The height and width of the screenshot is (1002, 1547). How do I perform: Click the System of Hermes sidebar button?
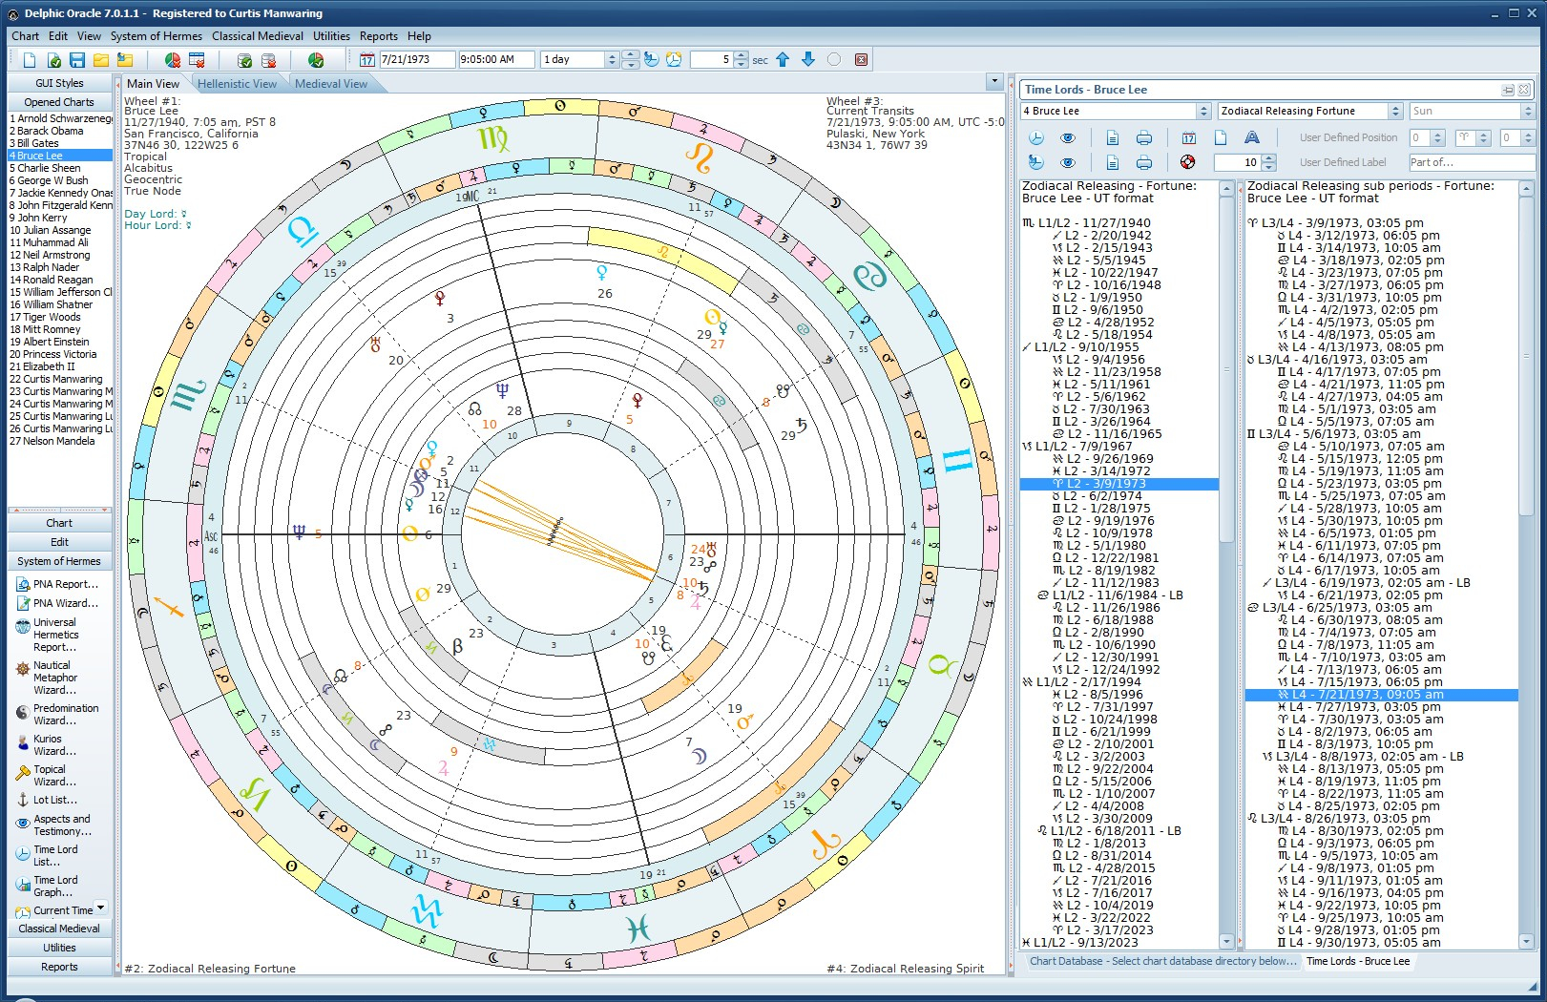[x=59, y=561]
